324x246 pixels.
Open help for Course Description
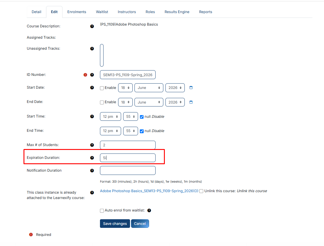tap(92, 26)
